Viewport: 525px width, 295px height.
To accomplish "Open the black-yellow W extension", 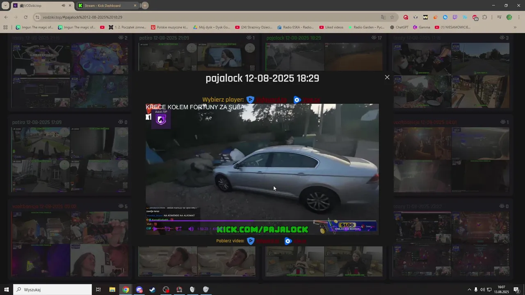I will [x=425, y=17].
